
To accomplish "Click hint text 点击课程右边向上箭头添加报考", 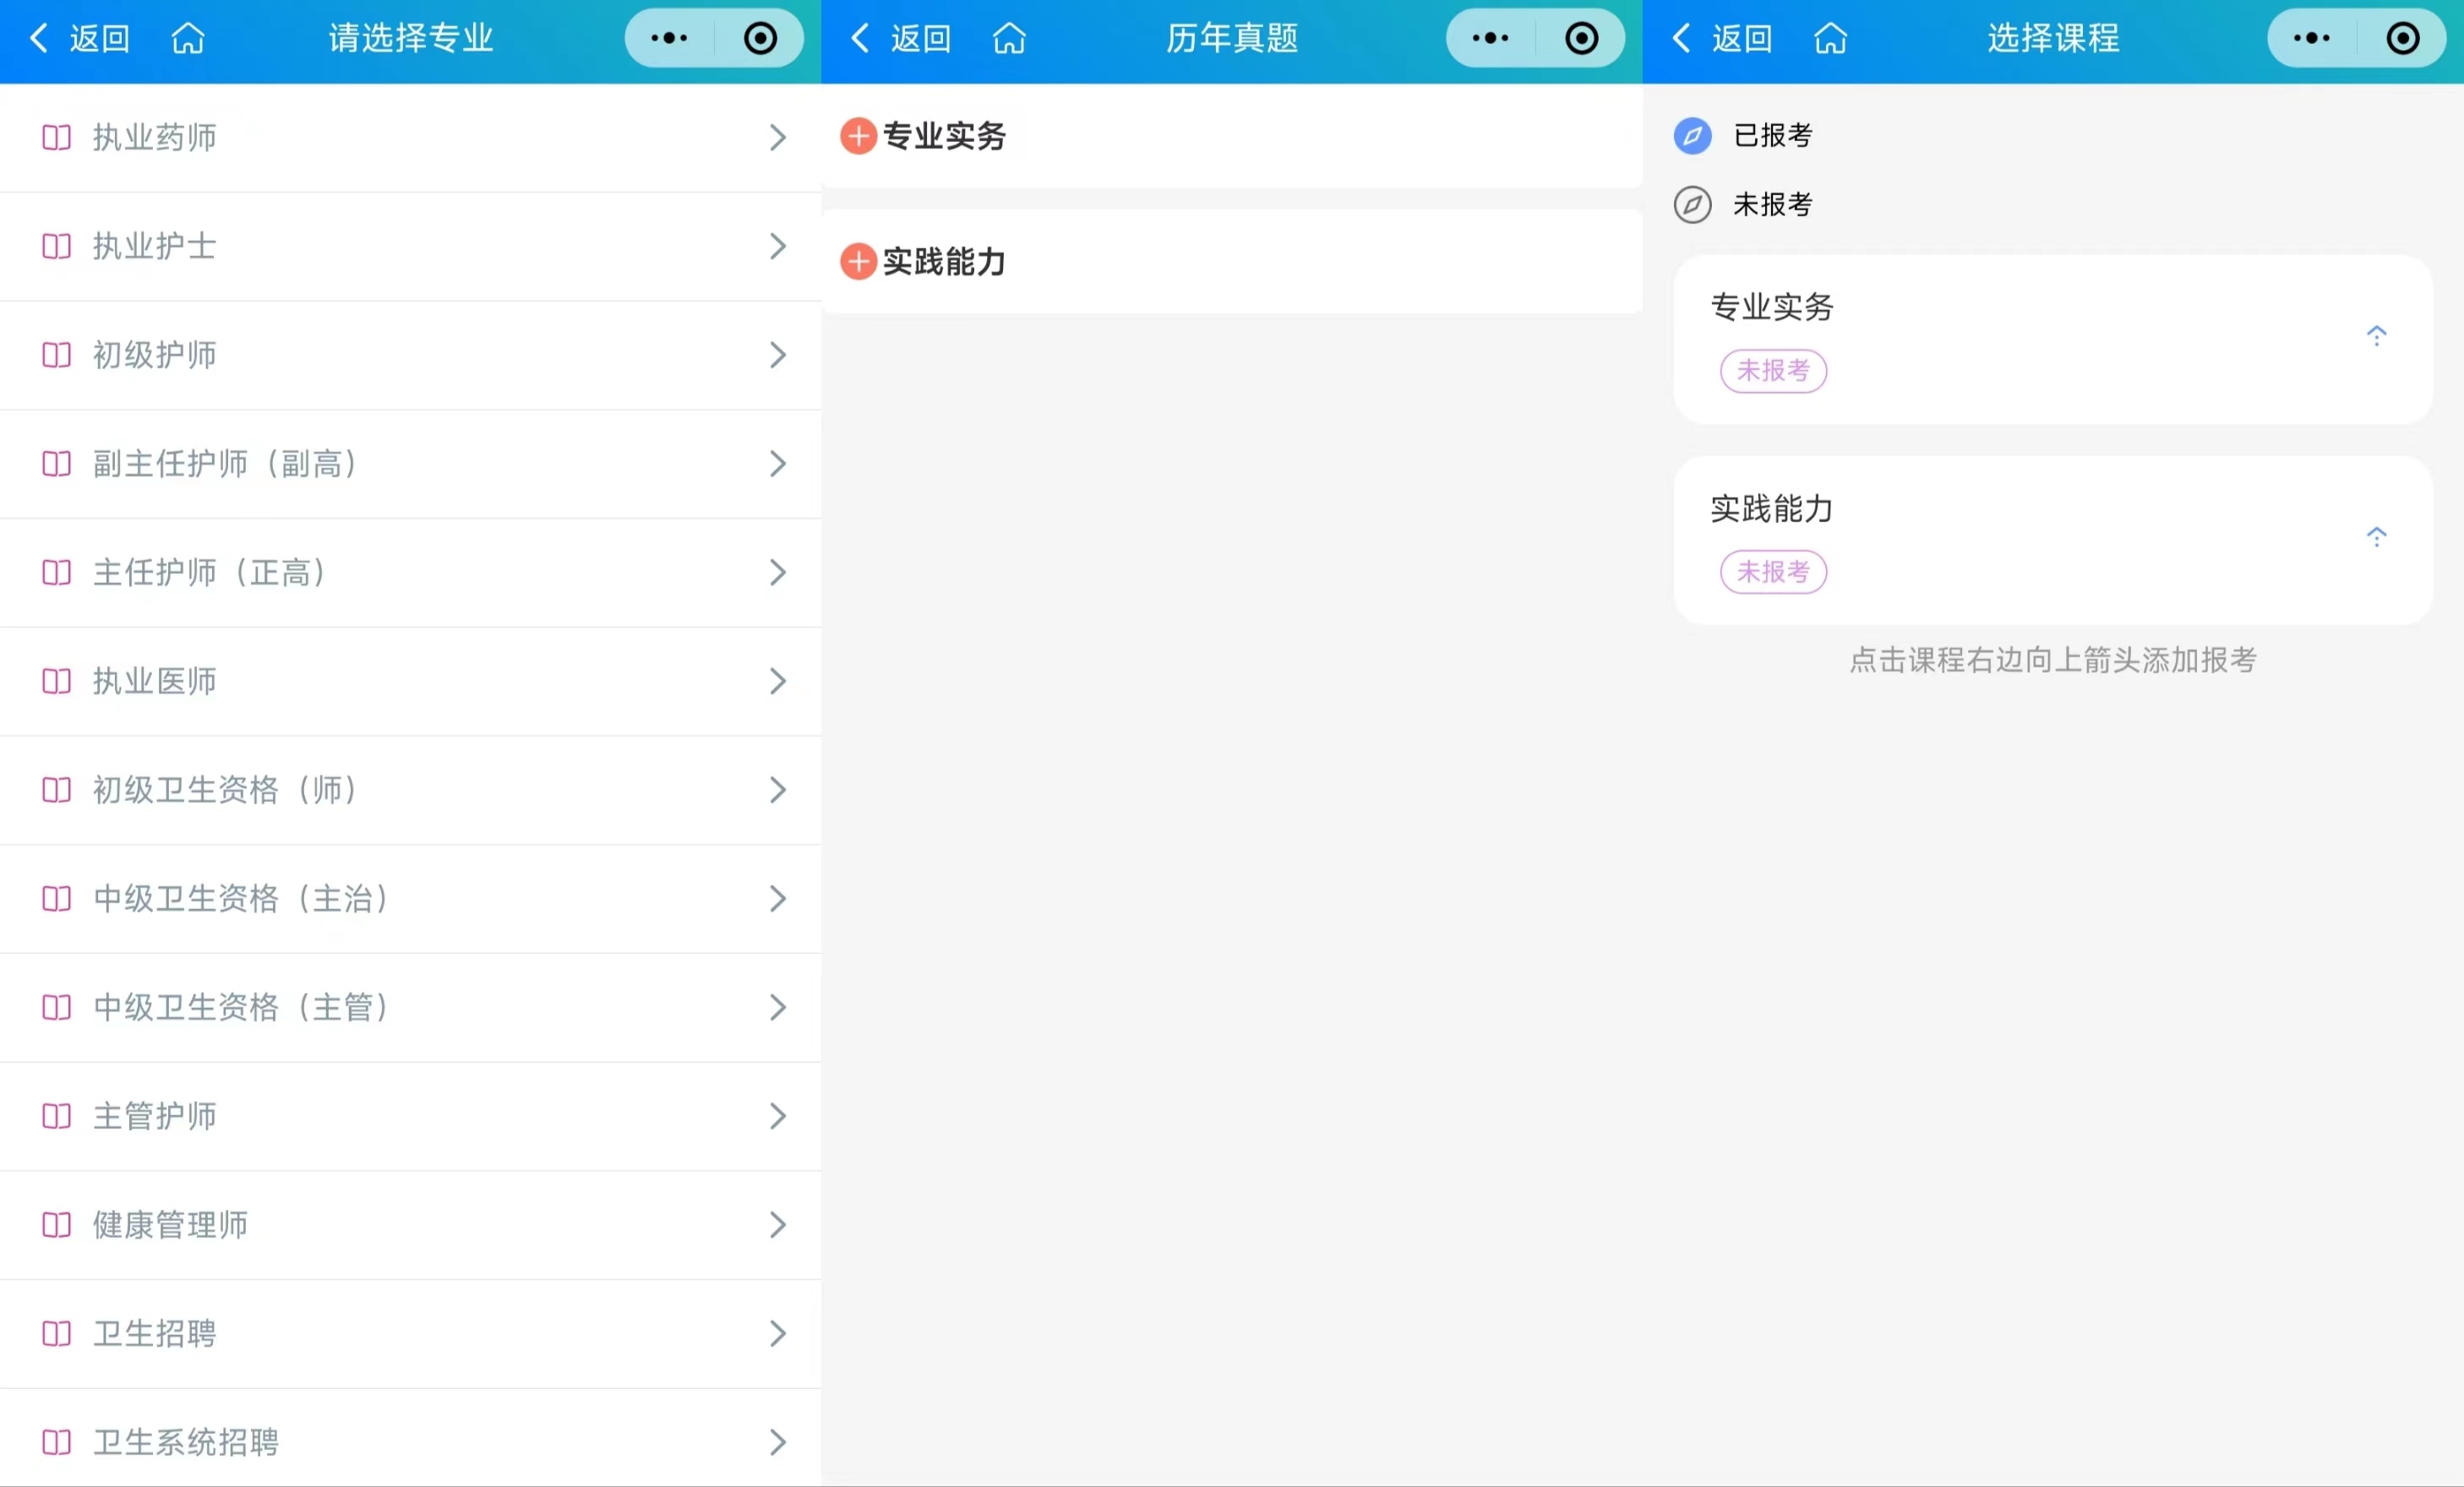I will (x=2053, y=660).
